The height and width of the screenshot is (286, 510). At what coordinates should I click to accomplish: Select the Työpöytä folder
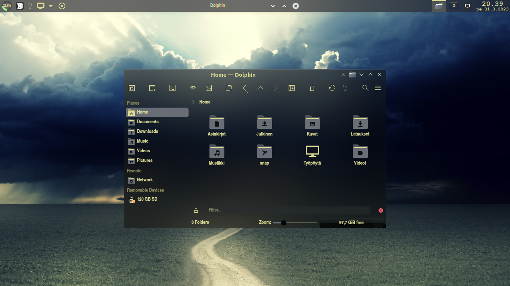click(x=312, y=155)
